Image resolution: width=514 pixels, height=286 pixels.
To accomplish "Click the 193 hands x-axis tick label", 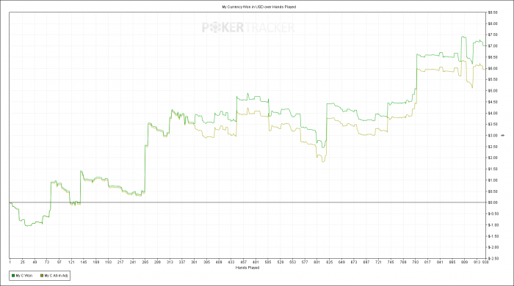I will (108, 263).
